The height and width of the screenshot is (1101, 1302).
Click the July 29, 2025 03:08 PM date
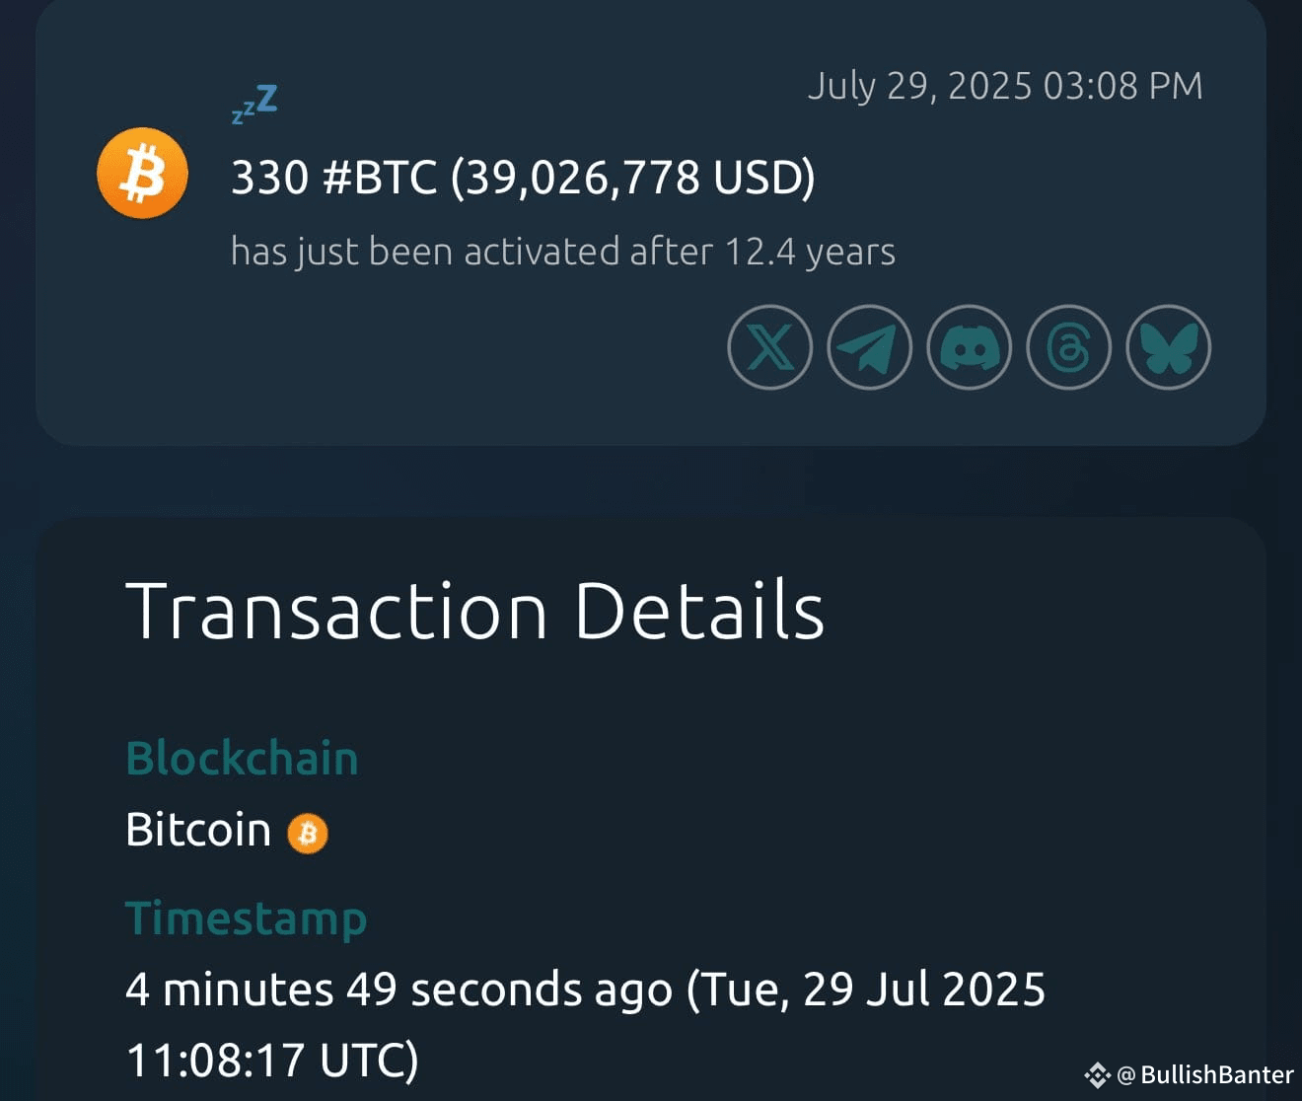pos(1004,86)
